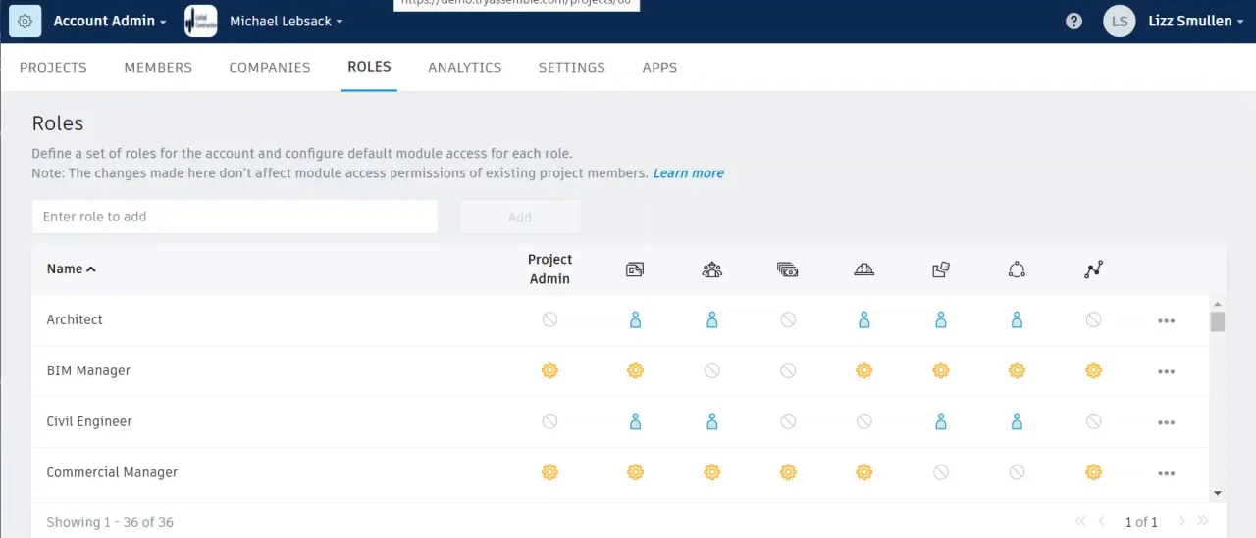Viewport: 1256px width, 538px height.
Task: Open the help question mark icon
Action: tap(1073, 21)
